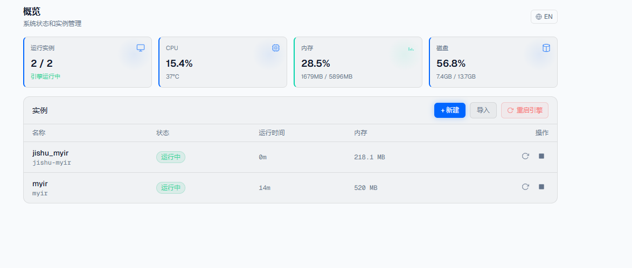632x268 pixels.
Task: Select the myir instance name
Action: [40, 184]
